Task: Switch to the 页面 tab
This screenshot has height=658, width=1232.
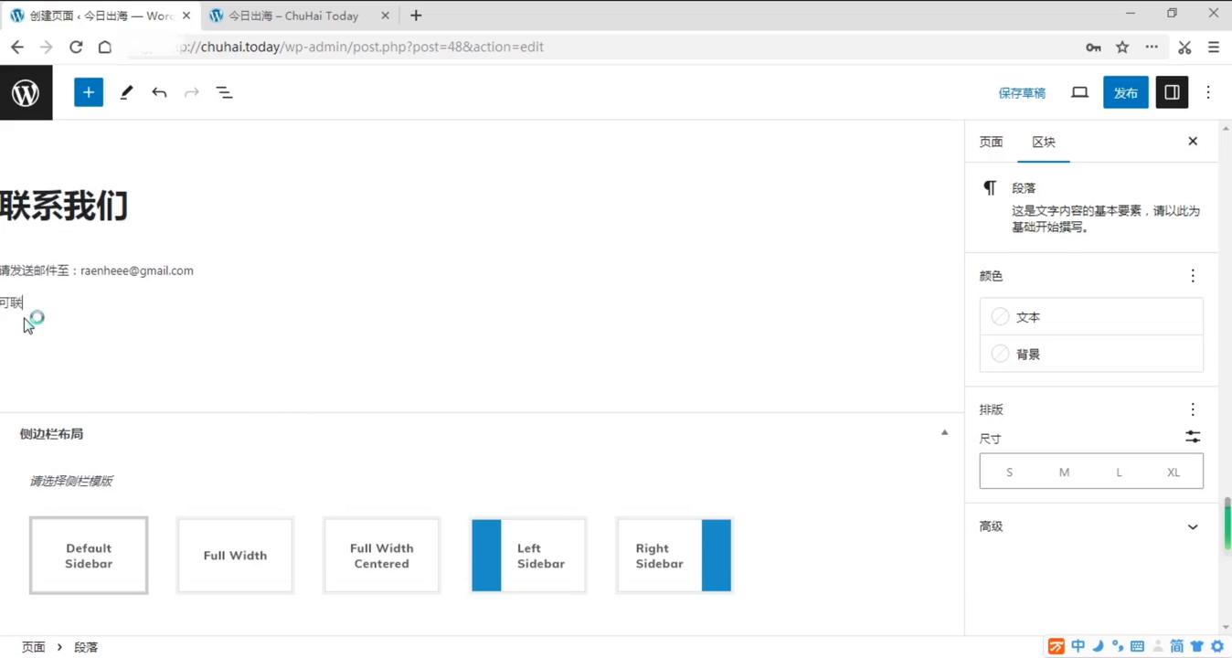Action: 991,142
